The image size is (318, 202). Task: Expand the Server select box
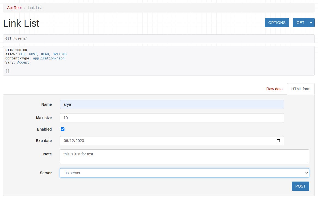tap(184, 173)
